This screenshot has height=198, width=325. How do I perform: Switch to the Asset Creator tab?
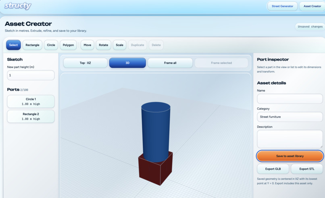click(x=312, y=6)
